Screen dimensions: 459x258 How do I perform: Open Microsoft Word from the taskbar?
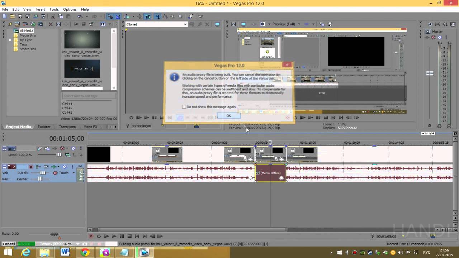click(65, 252)
